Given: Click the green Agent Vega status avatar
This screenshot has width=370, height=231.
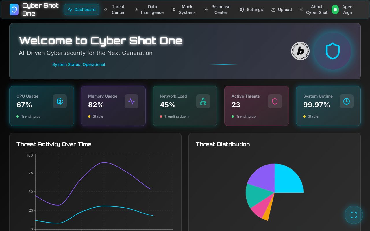Looking at the screenshot, I should point(335,10).
